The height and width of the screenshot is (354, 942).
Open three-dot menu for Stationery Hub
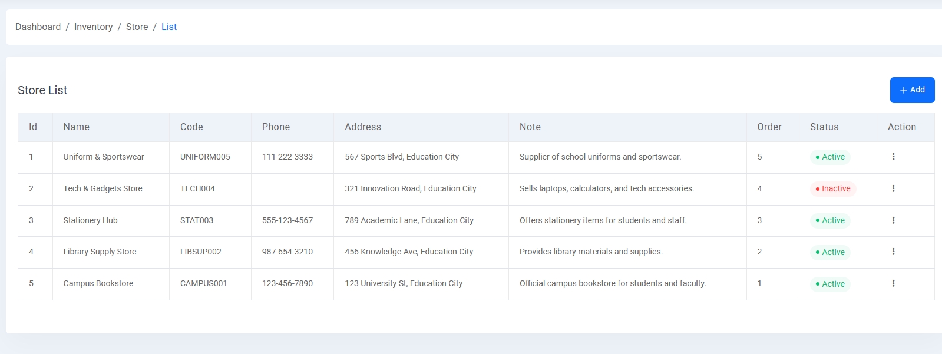[893, 220]
